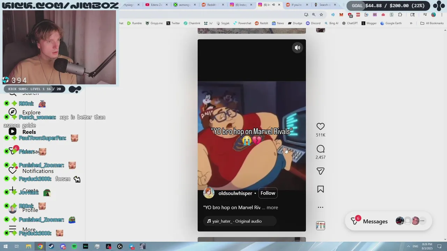447x251 pixels.
Task: Open Google Earth bookmark
Action: tap(391, 23)
